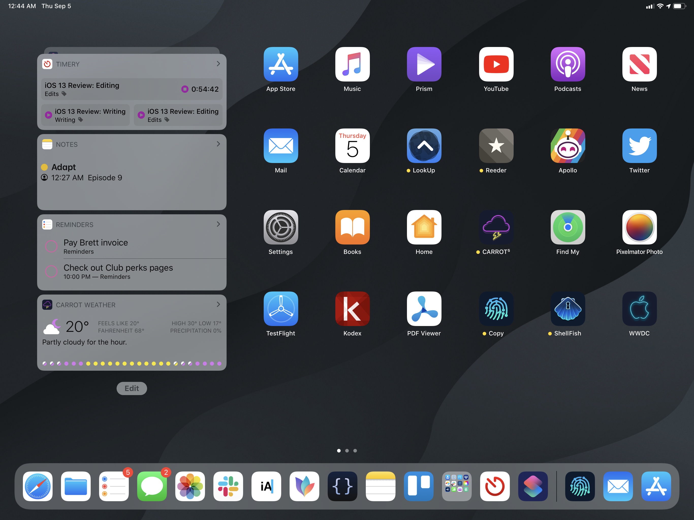Open the Files app in the dock
Image resolution: width=694 pixels, height=520 pixels.
click(76, 486)
